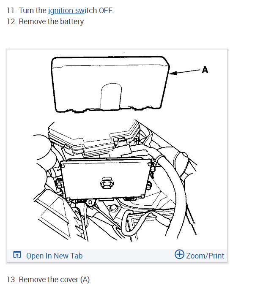Select the Zoom/Print text label
This screenshot has height=291, width=263.
205,256
